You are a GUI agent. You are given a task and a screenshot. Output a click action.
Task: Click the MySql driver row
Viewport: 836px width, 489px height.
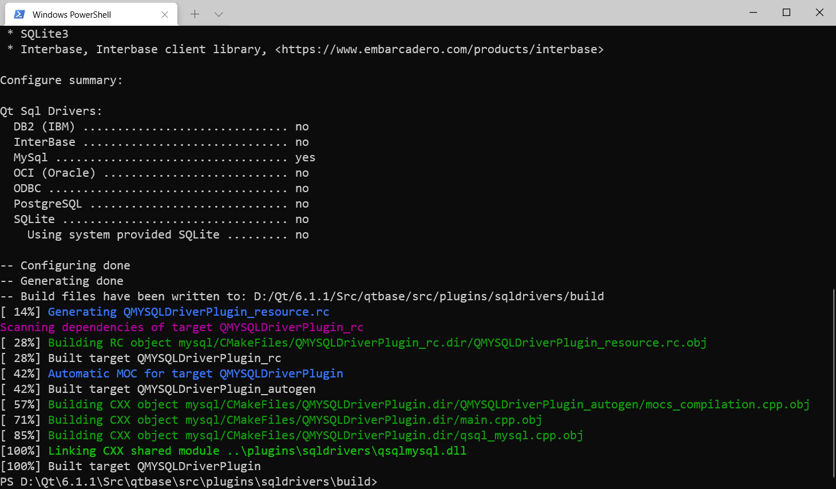[165, 157]
